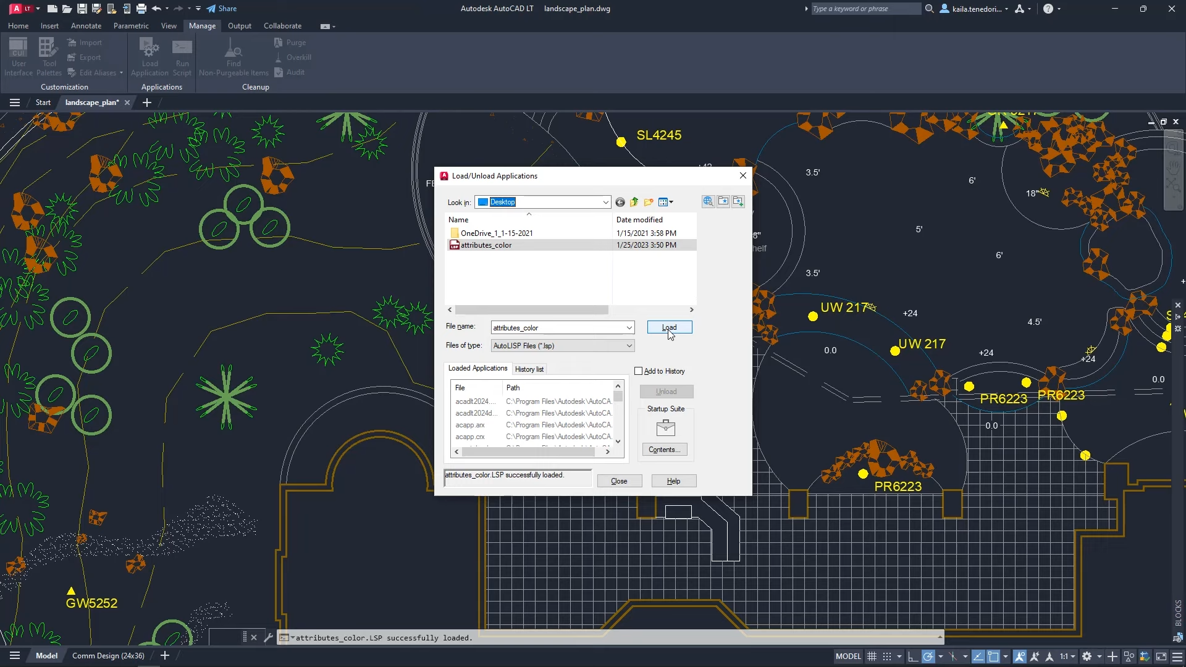The image size is (1186, 667).
Task: Click Close to dismiss the dialog
Action: 620,481
